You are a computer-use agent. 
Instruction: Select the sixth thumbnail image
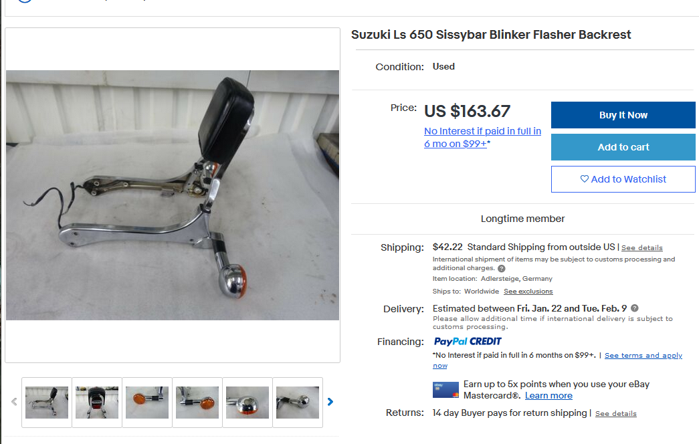[298, 402]
